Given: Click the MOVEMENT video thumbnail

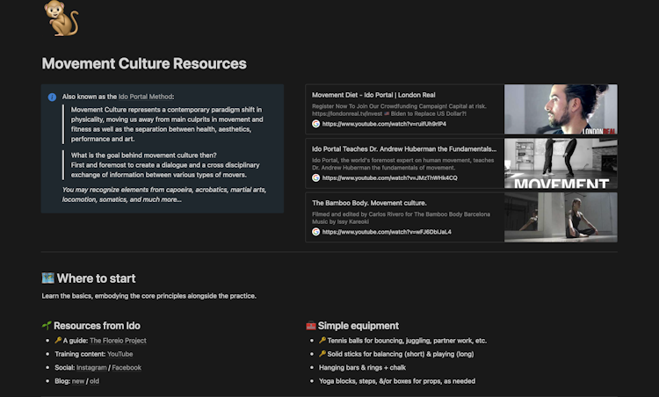Looking at the screenshot, I should [561, 163].
